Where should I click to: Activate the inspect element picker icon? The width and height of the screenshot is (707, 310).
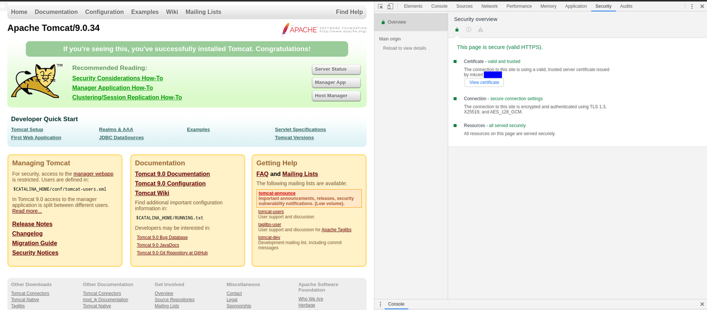[x=381, y=6]
